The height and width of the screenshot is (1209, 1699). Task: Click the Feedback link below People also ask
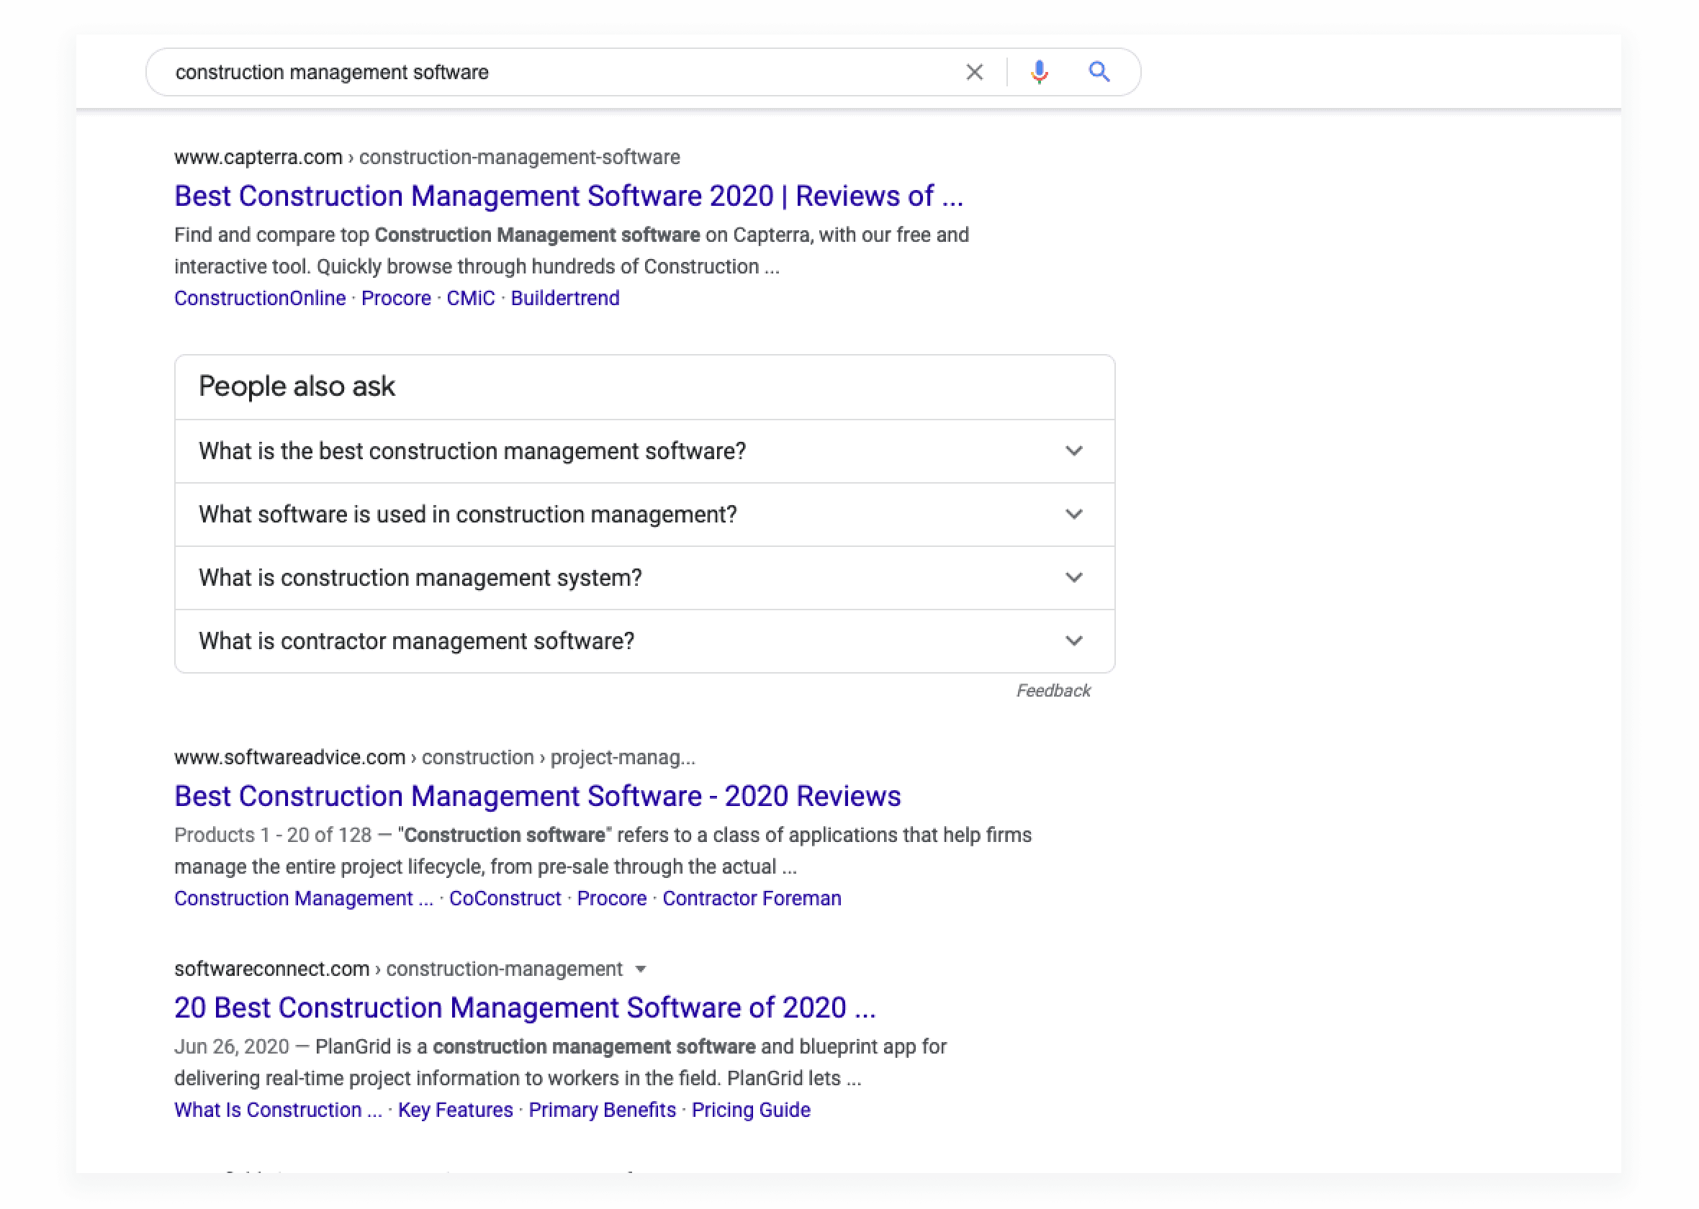coord(1053,691)
